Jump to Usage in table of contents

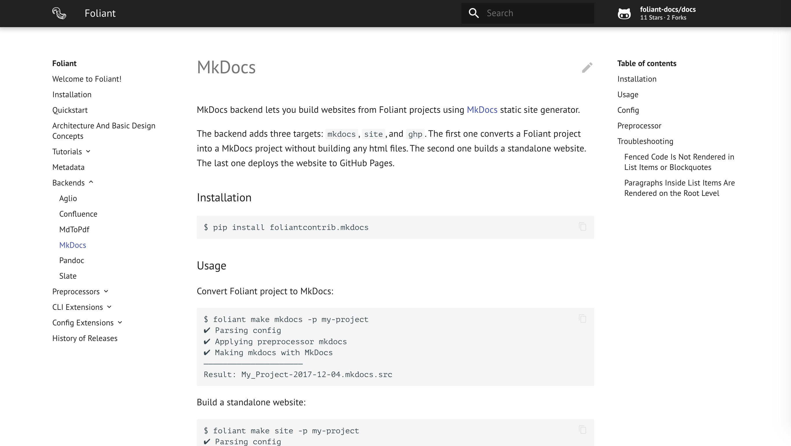tap(628, 94)
